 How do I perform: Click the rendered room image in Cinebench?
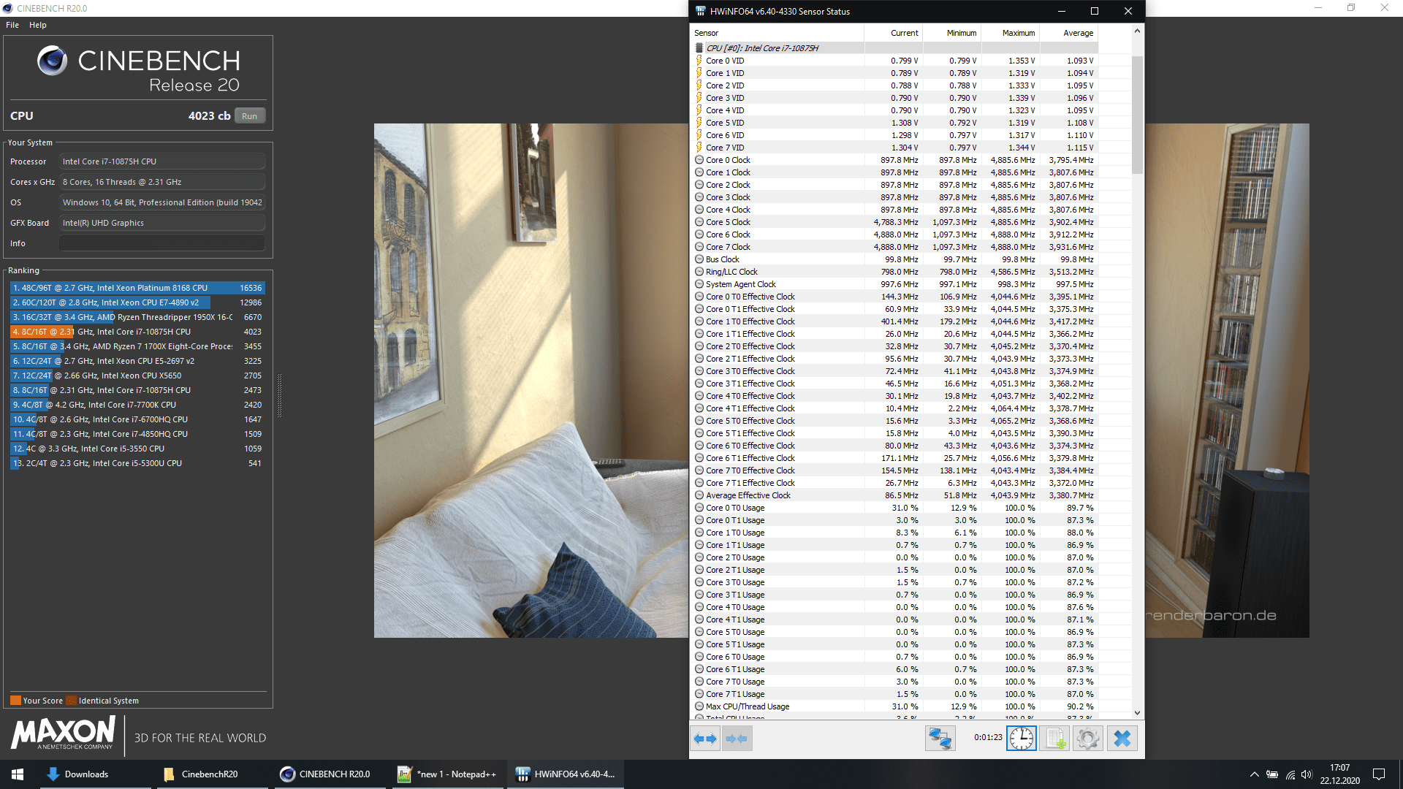point(531,381)
